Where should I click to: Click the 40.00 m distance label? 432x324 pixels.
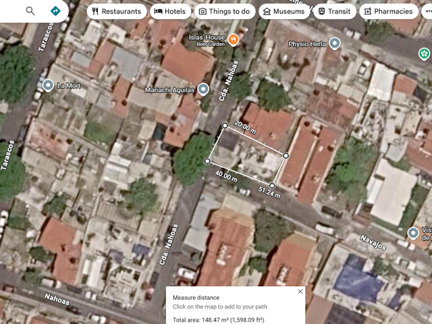(226, 176)
